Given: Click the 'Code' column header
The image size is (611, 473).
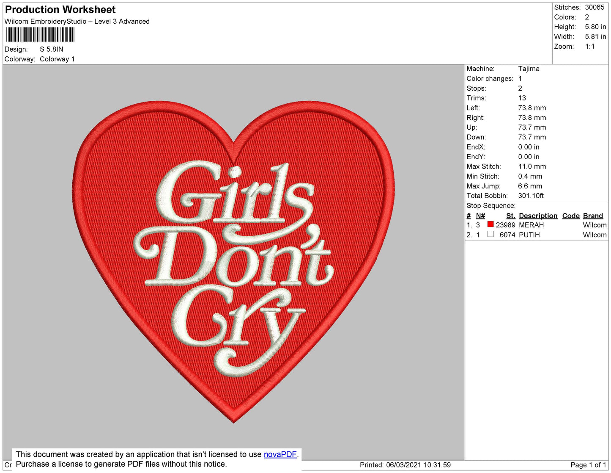Looking at the screenshot, I should 571,216.
